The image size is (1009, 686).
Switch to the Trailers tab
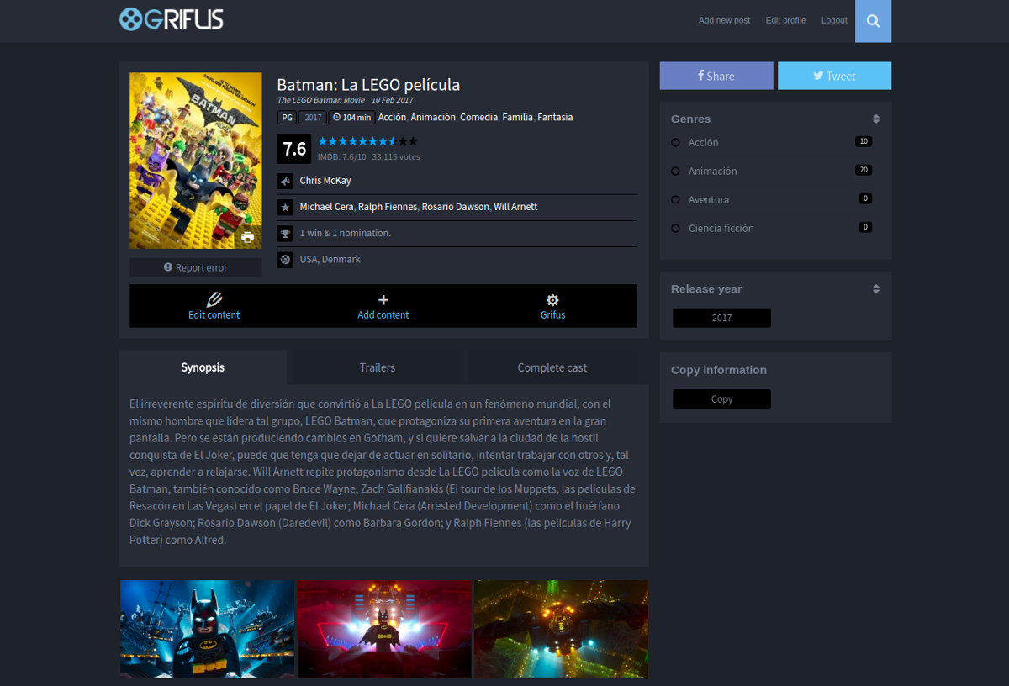click(x=378, y=367)
